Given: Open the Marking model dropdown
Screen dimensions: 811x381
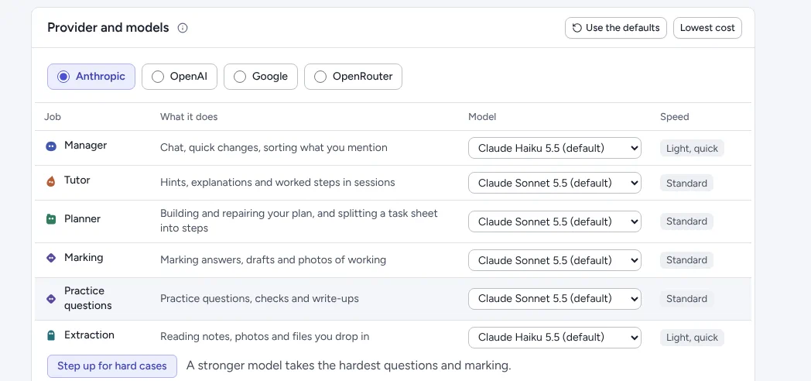Looking at the screenshot, I should pyautogui.click(x=554, y=260).
